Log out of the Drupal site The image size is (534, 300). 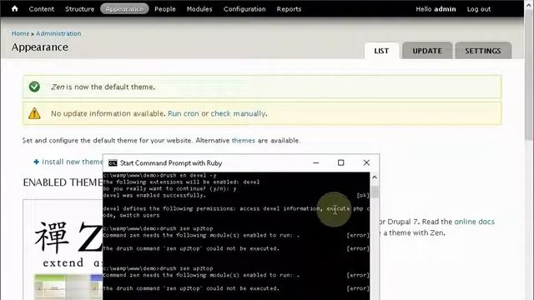(x=478, y=9)
